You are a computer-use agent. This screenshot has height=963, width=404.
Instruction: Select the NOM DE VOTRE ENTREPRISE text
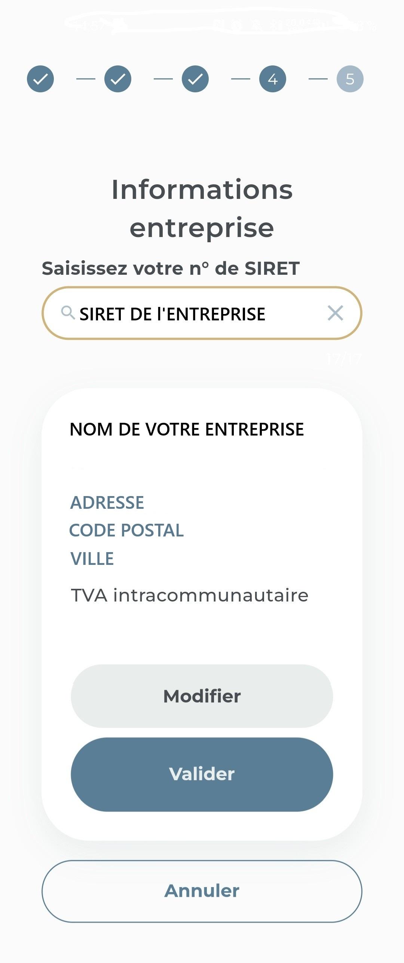pos(187,429)
